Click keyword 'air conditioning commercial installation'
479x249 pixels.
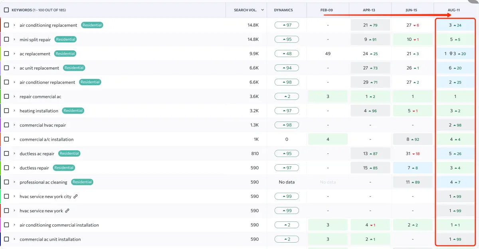click(x=59, y=225)
